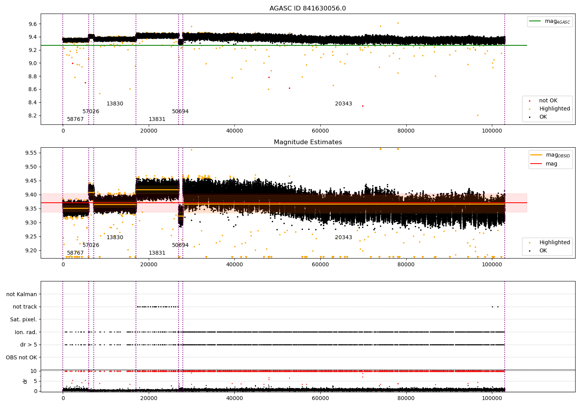This screenshot has width=581, height=407.
Task: Click obsid label 50694 in Magnitude Estimates panel
Action: click(180, 245)
